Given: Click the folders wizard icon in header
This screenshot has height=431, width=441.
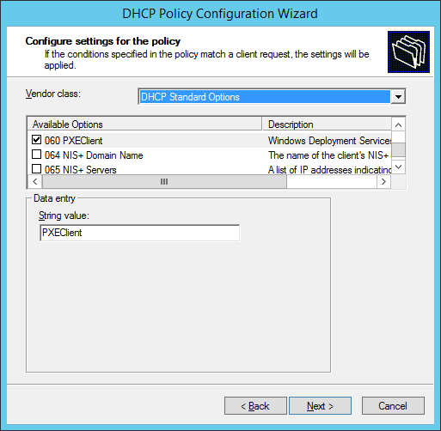Looking at the screenshot, I should tap(408, 52).
